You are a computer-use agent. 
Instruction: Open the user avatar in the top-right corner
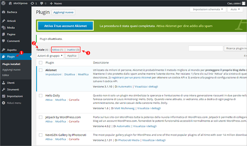(244, 3)
